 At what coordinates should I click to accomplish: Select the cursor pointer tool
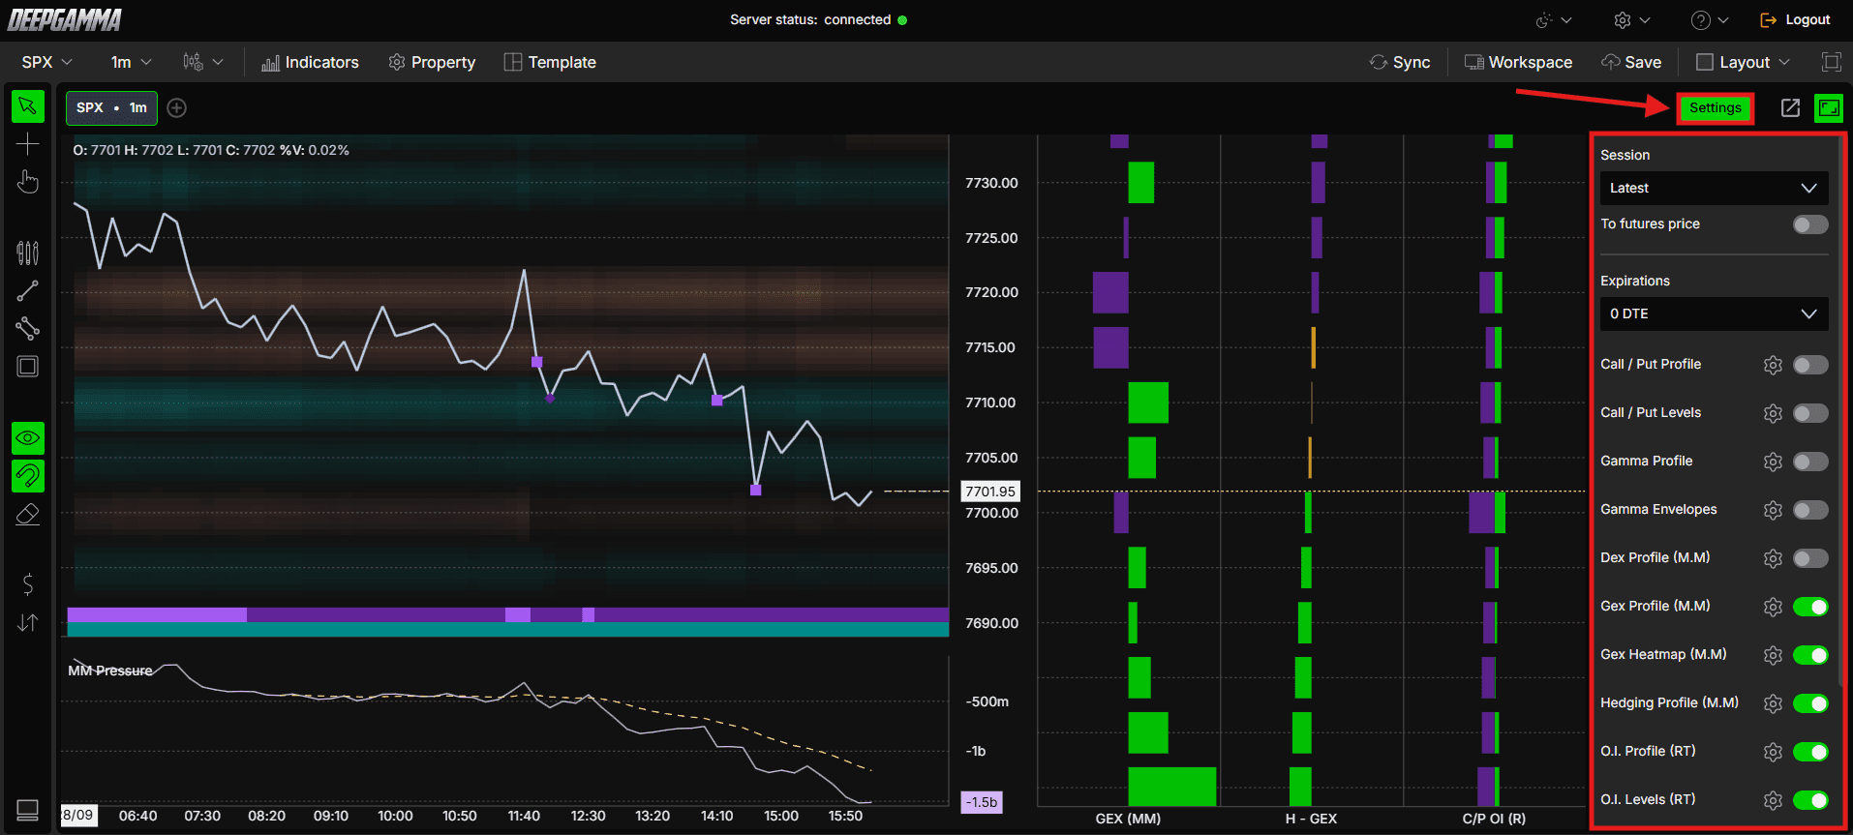point(28,106)
